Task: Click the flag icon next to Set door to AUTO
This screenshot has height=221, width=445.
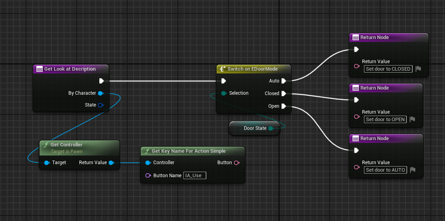Action: pyautogui.click(x=413, y=170)
